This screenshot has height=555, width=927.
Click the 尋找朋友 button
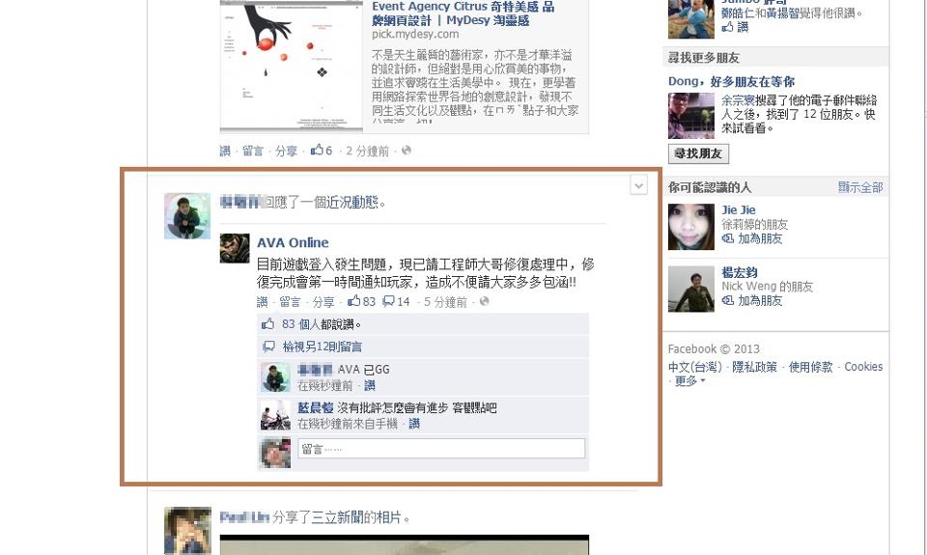698,153
